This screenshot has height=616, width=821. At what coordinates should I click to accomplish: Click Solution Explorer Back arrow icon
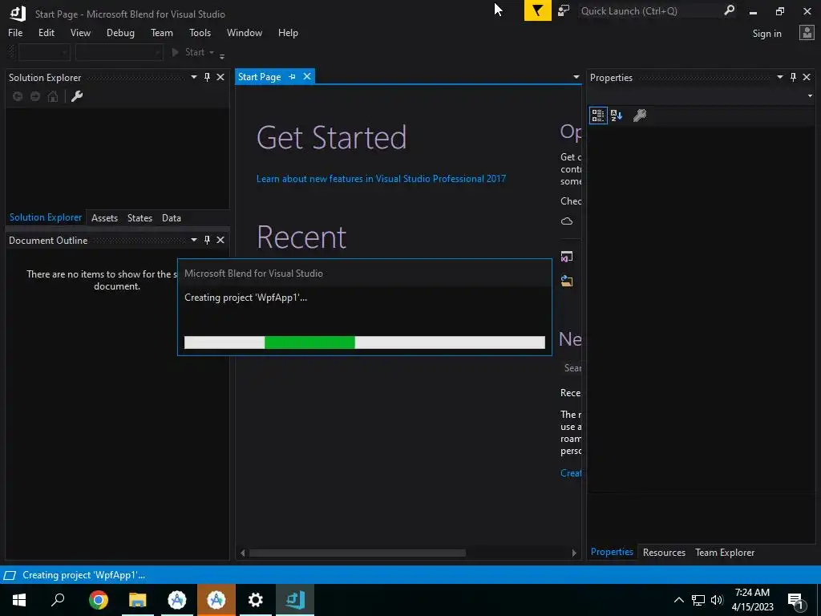18,96
